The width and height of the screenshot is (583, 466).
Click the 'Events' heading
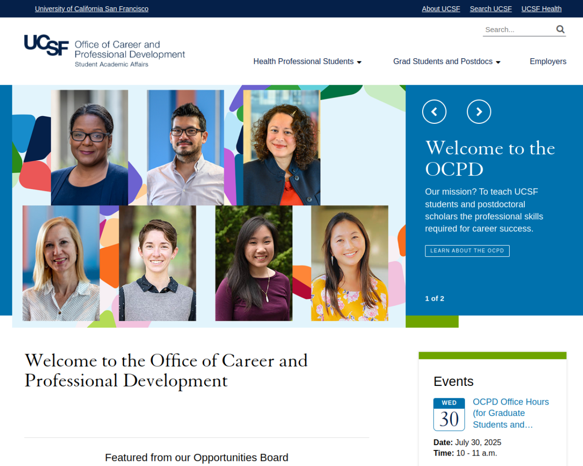tap(454, 381)
